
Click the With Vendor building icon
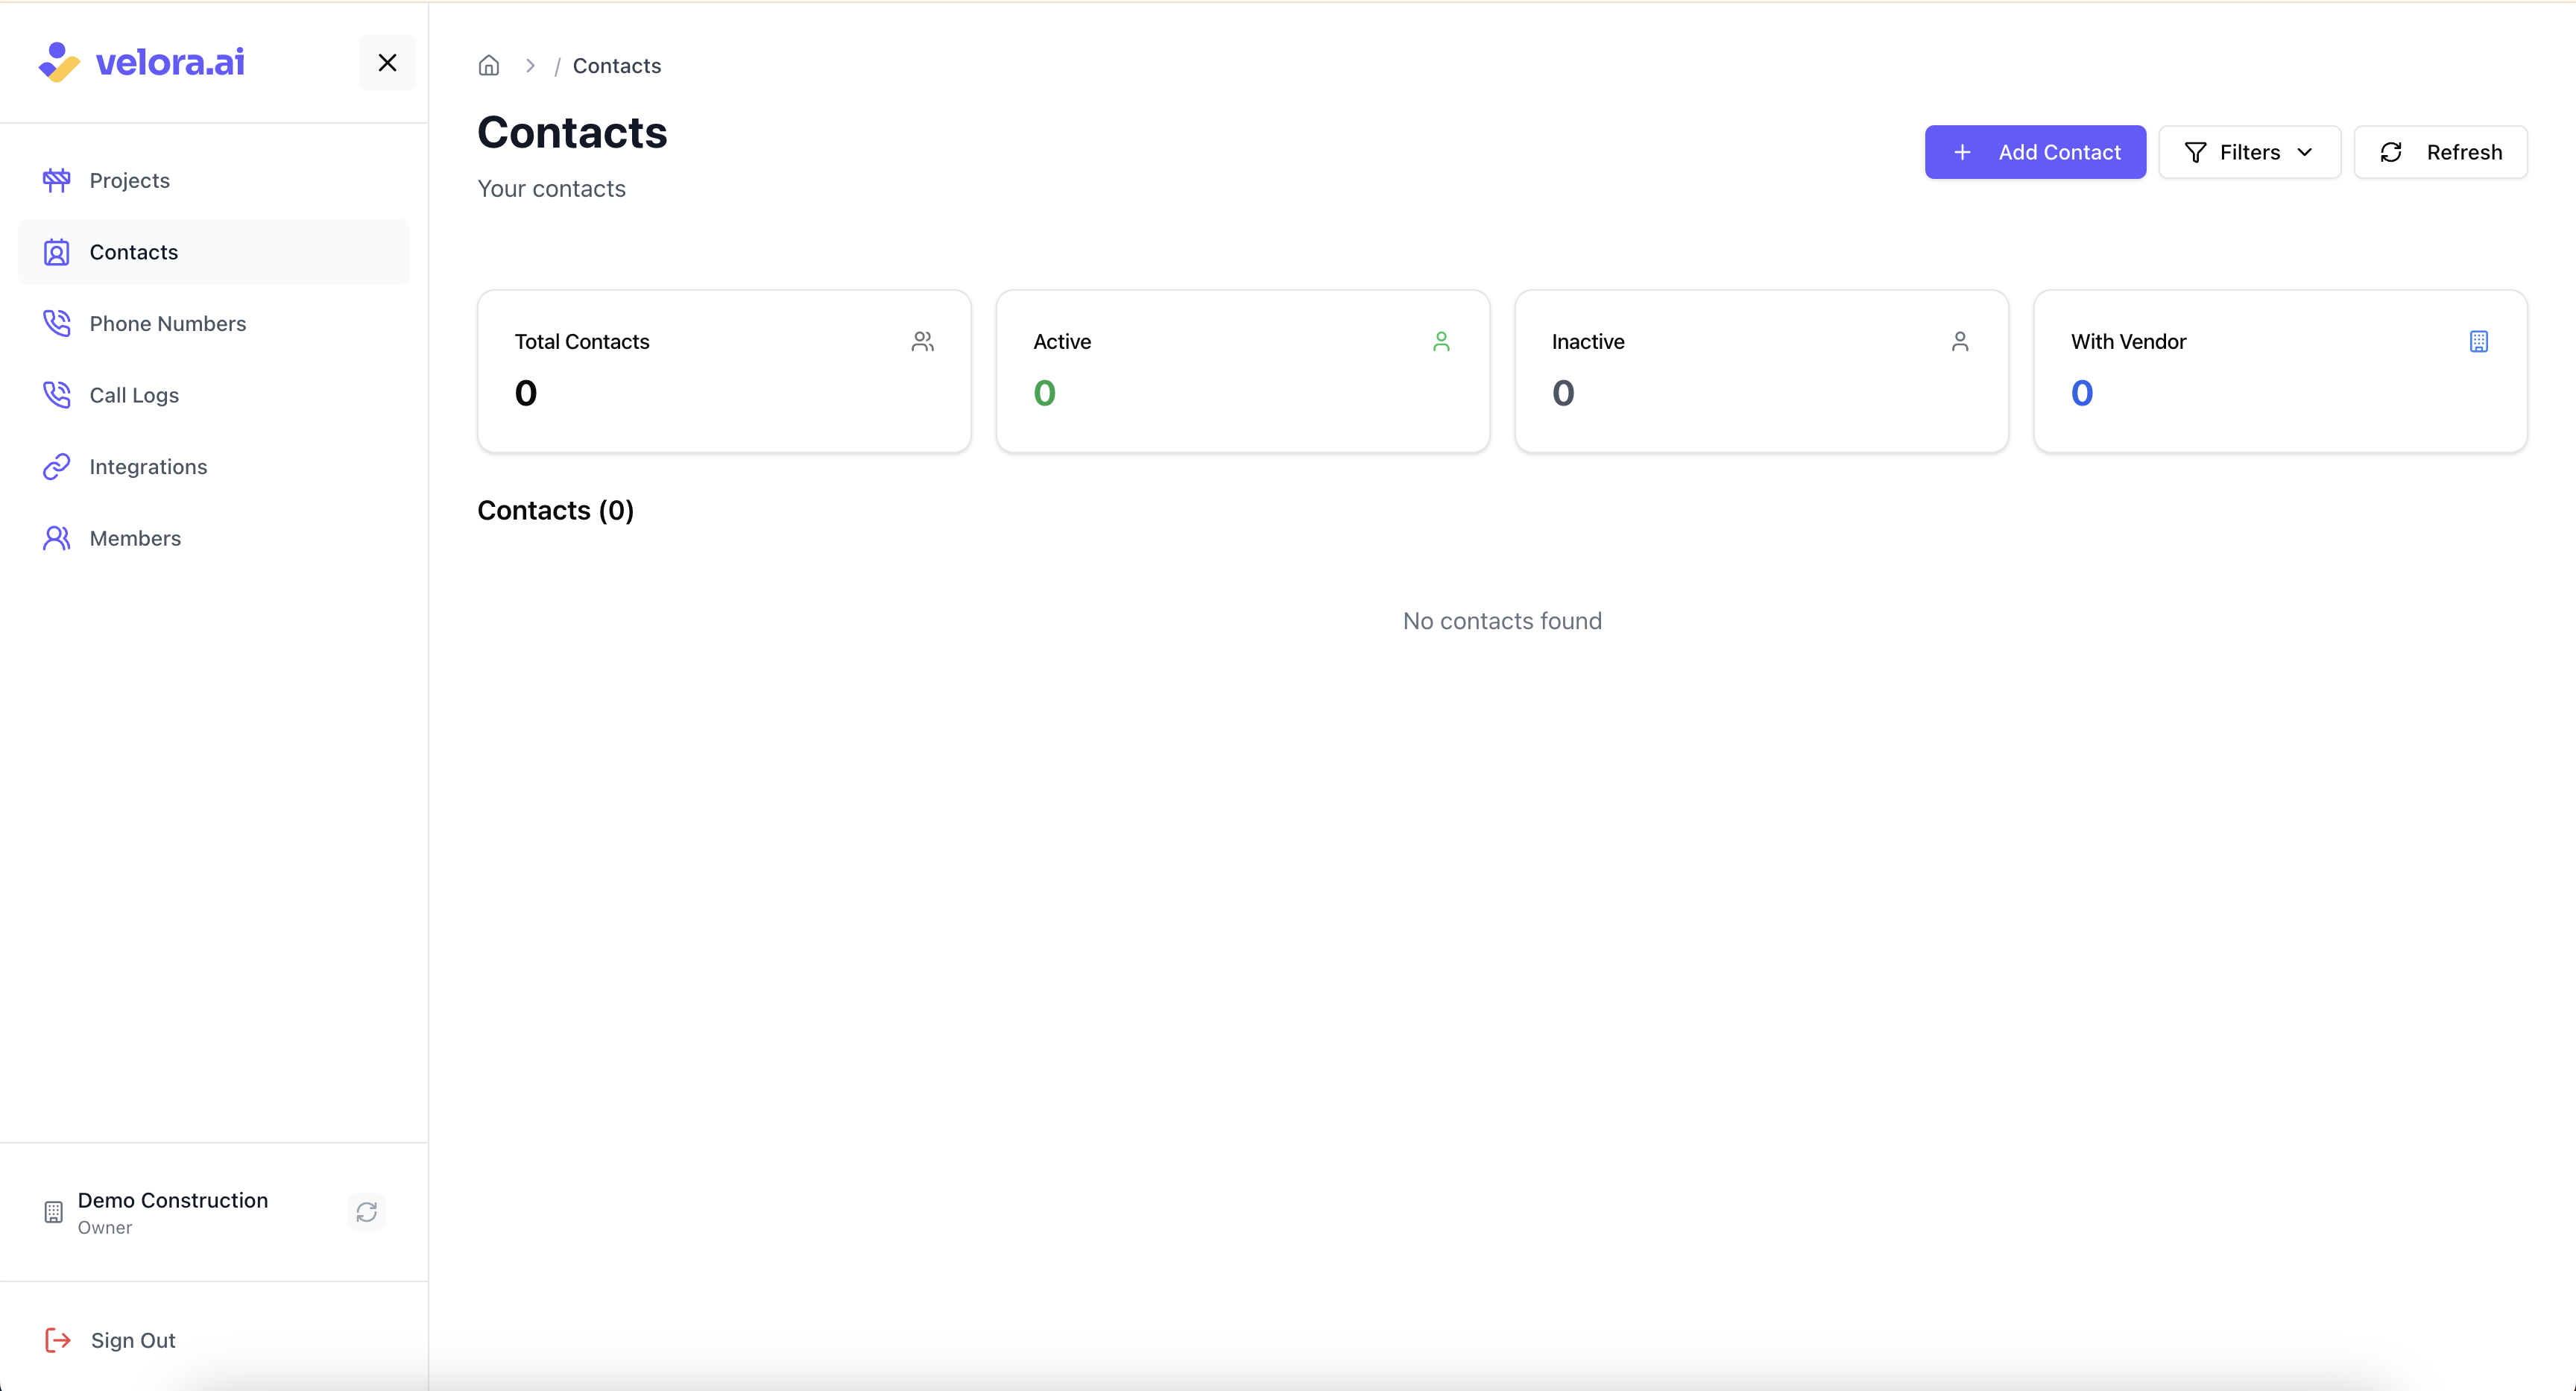[x=2479, y=342]
